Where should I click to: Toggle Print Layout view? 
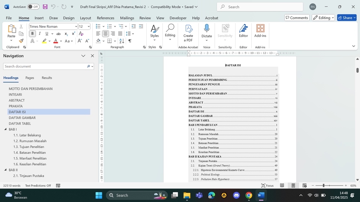(x=293, y=186)
